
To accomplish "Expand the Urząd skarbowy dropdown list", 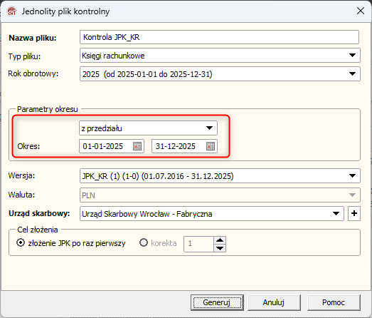I will (336, 213).
